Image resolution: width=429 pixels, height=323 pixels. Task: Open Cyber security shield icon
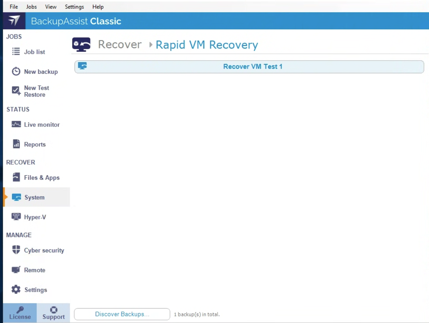click(16, 250)
